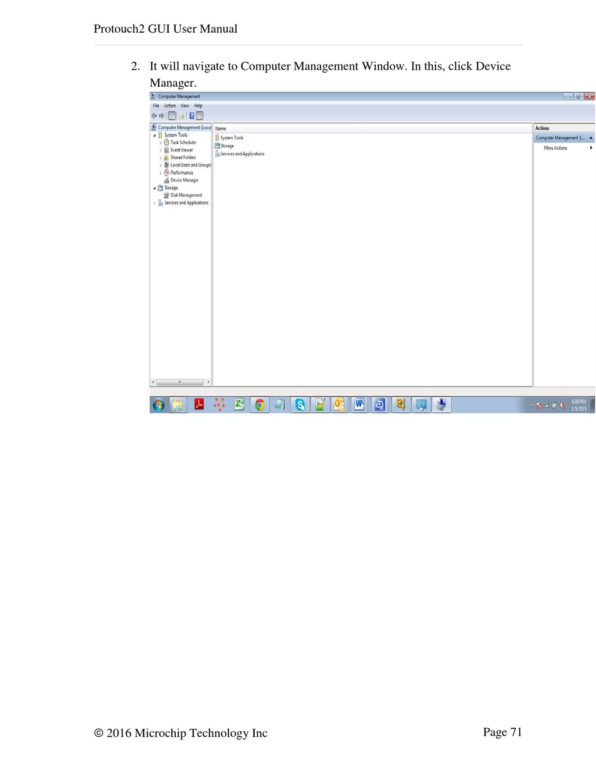Collapse the System Tools tree node
The width and height of the screenshot is (596, 784).
pos(154,135)
